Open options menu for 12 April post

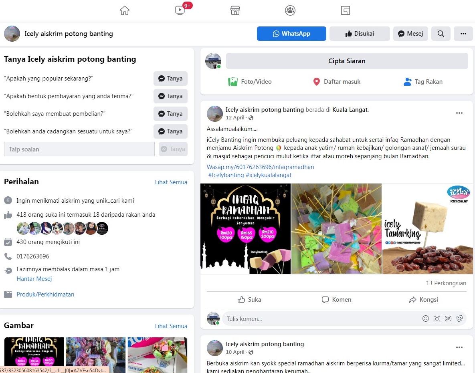tap(459, 113)
